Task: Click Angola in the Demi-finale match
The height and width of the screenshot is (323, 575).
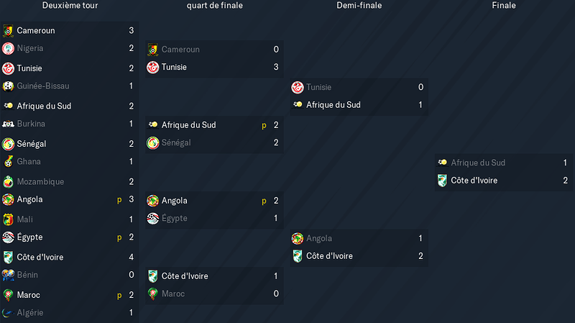Action: click(319, 239)
